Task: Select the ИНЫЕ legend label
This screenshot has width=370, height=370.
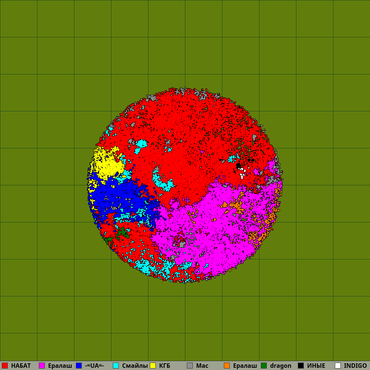Action: point(316,366)
